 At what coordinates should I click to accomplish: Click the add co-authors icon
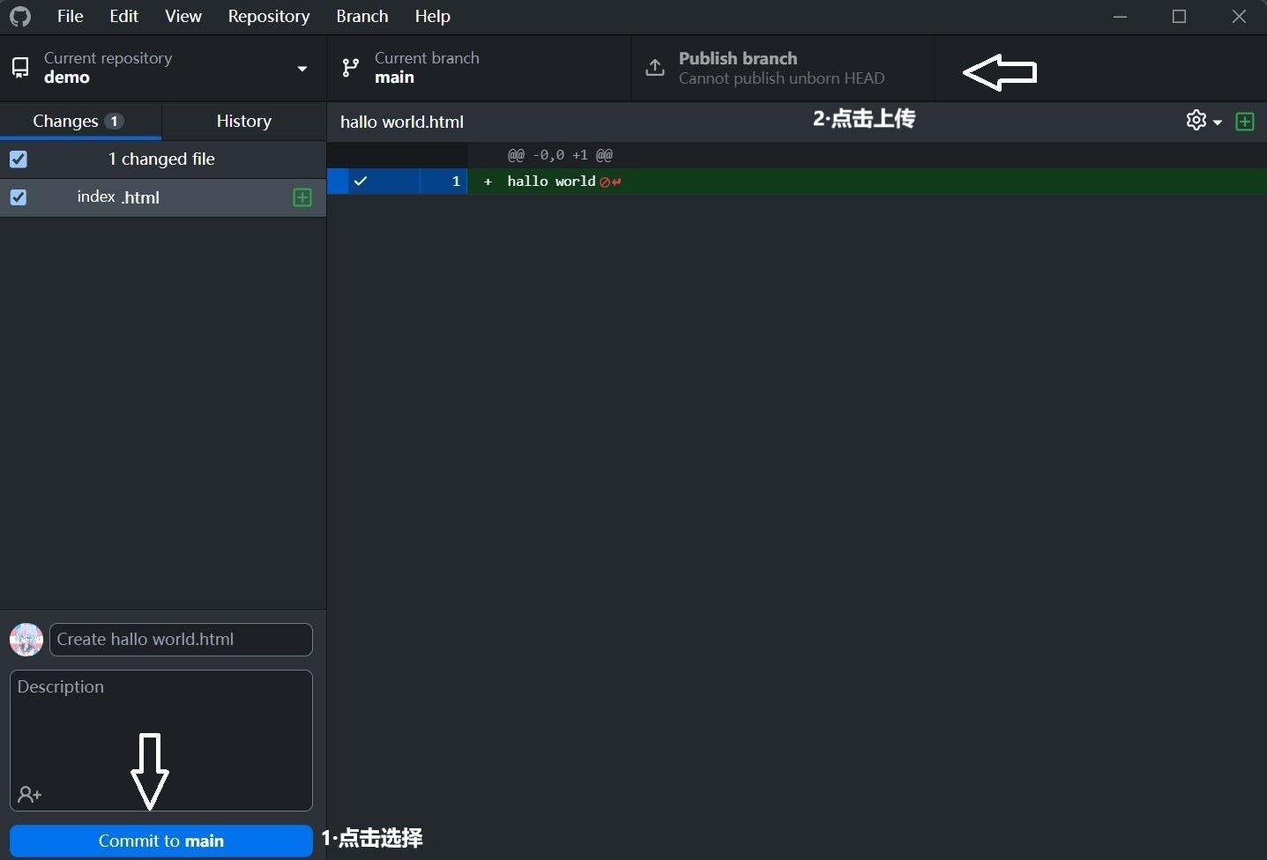click(29, 795)
